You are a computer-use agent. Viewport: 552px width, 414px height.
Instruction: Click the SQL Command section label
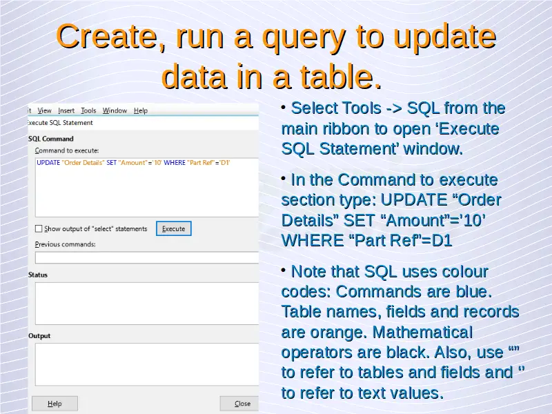51,139
